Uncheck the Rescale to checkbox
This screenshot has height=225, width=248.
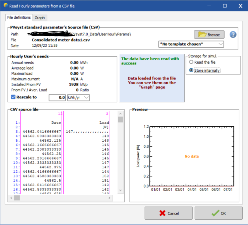pyautogui.click(x=13, y=97)
